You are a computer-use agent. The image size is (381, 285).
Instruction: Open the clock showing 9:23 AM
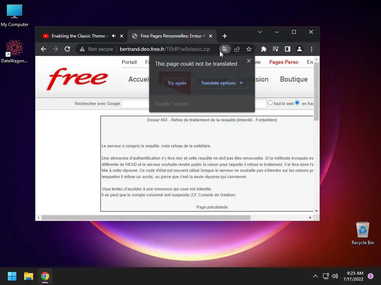pyautogui.click(x=353, y=276)
